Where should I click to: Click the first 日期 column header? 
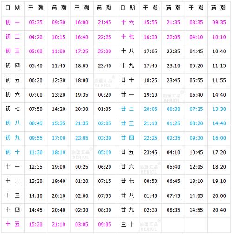(13, 7)
